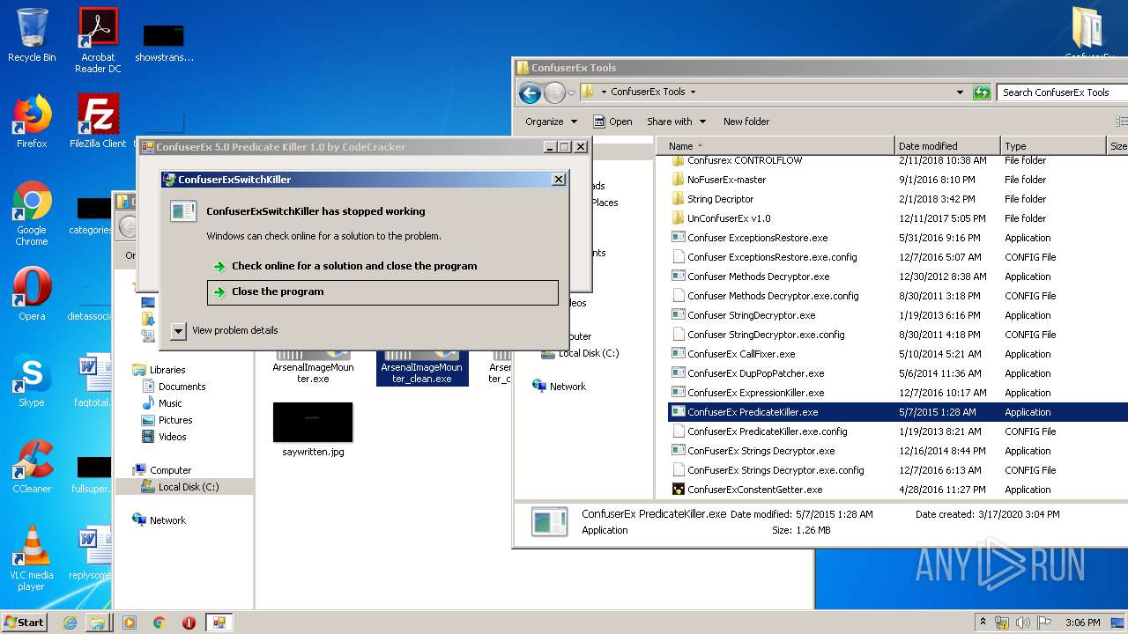Open the Organize menu dropdown
Screen dimensions: 1128x634
click(551, 122)
